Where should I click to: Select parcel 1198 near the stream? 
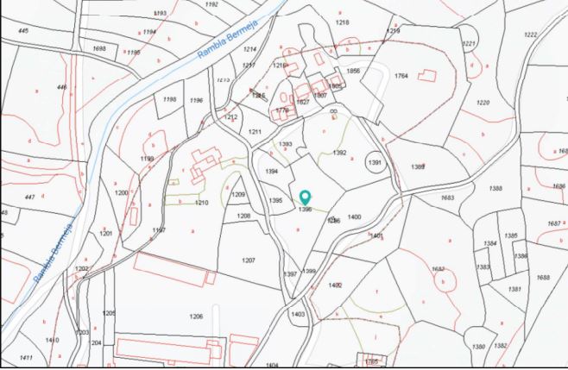click(169, 100)
